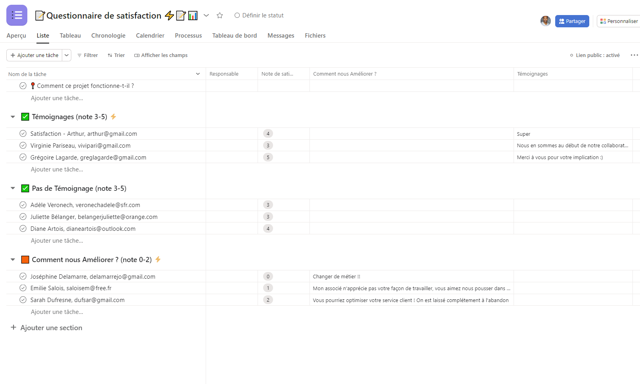Click Définir le statut
Image resolution: width=640 pixels, height=384 pixels.
pos(259,15)
